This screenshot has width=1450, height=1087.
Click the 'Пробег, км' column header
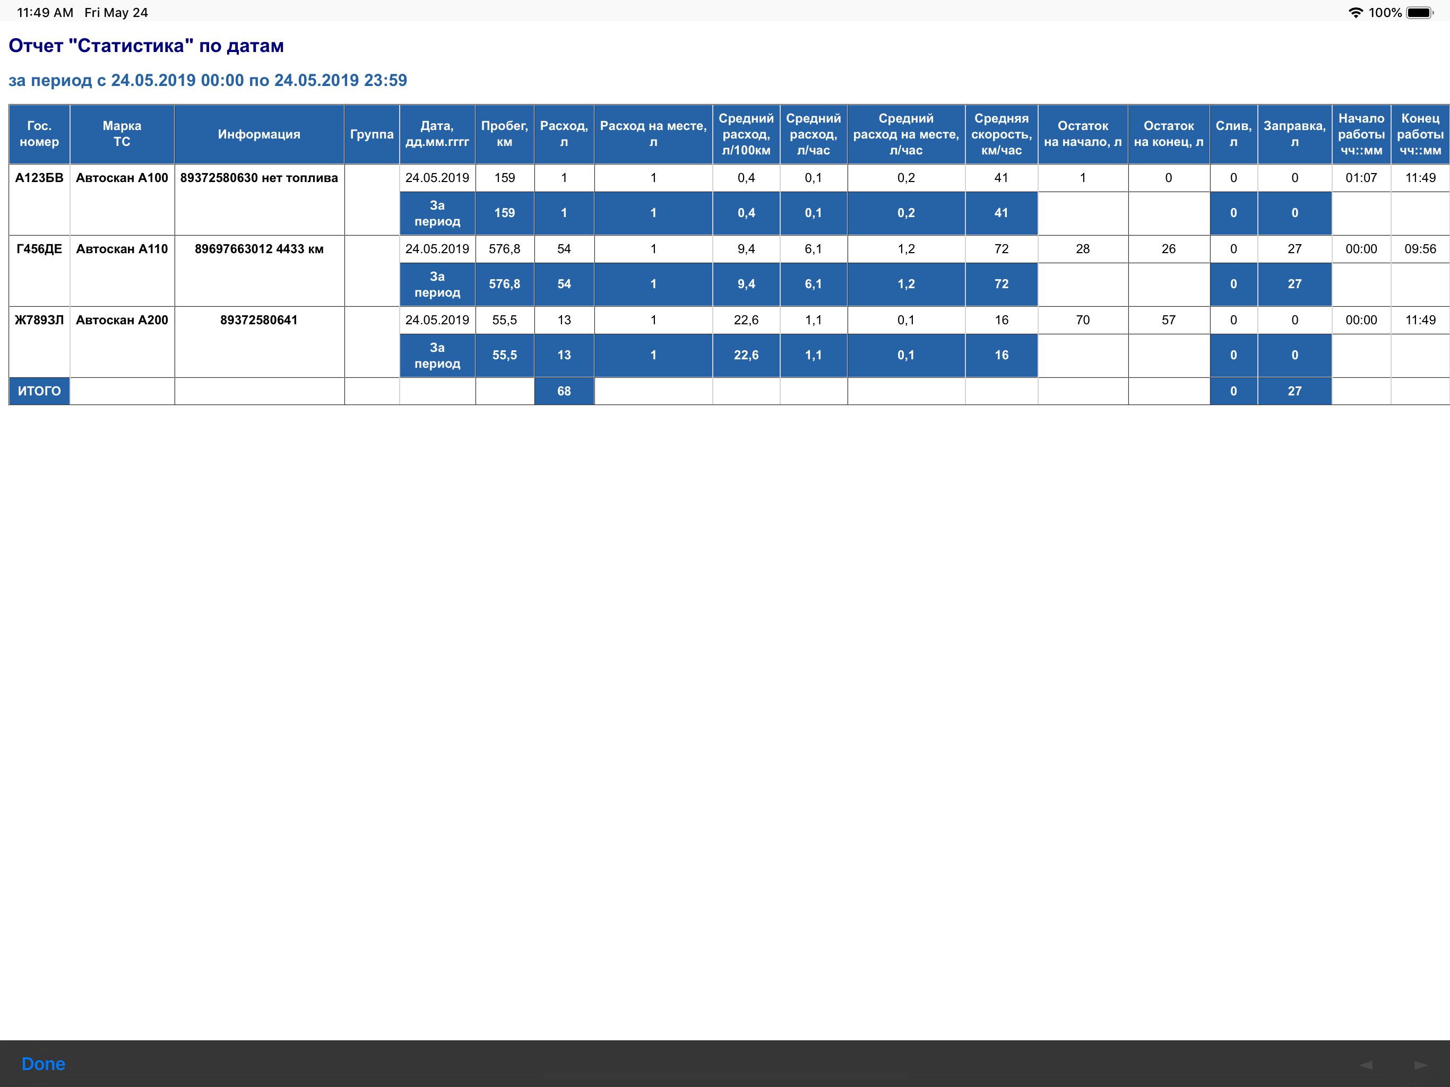(x=505, y=134)
